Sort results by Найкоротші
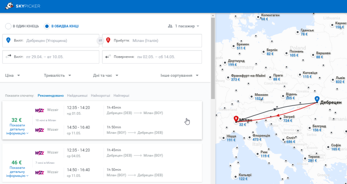 pos(100,96)
